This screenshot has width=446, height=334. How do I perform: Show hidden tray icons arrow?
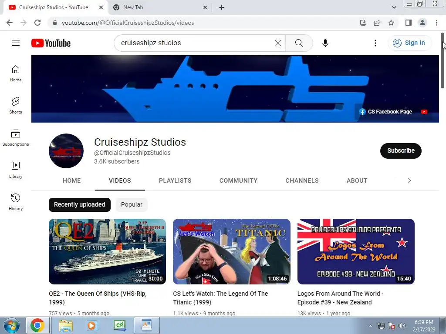tap(370, 326)
